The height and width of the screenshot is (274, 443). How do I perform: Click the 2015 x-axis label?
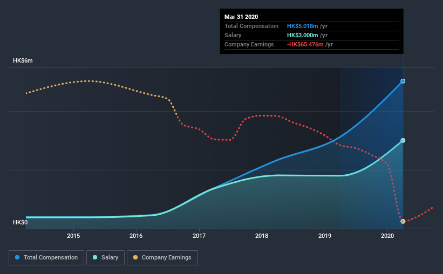73,236
